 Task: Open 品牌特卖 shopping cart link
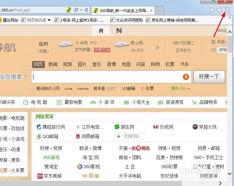point(204,102)
